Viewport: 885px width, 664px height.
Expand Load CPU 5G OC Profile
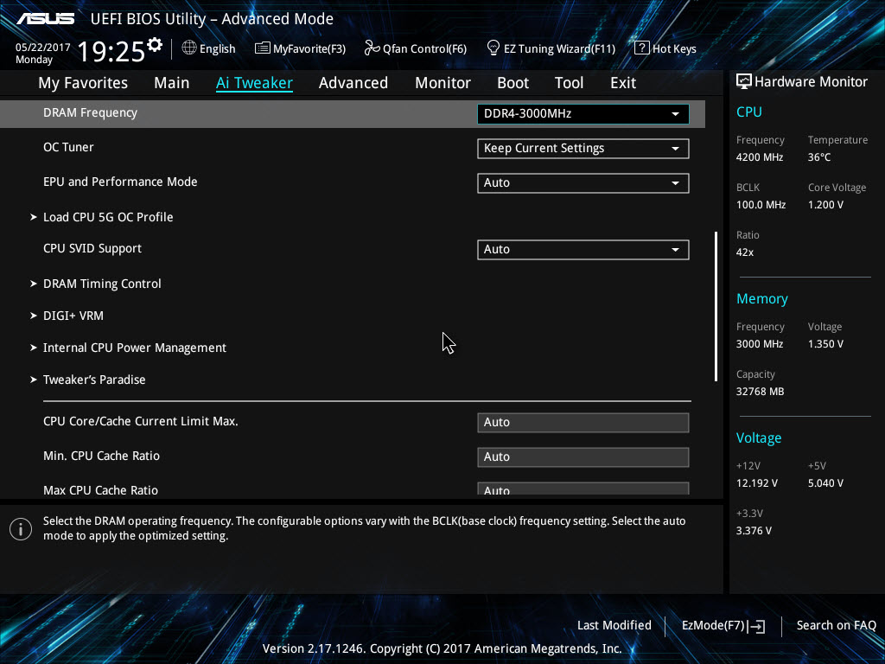pos(108,217)
